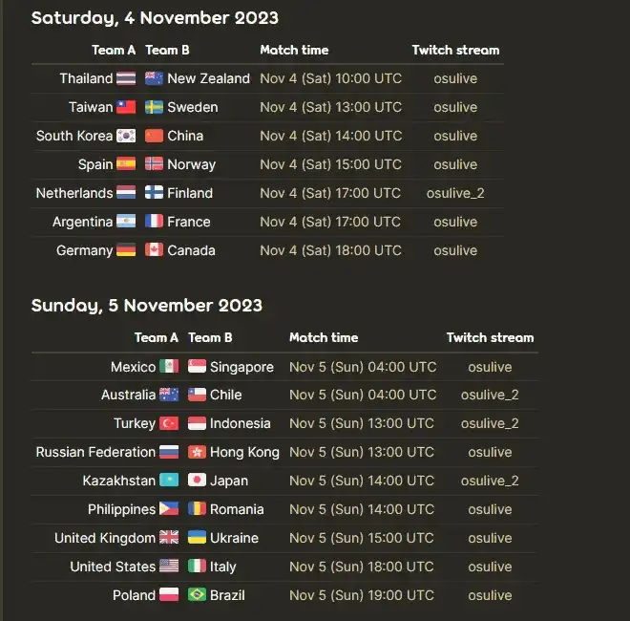
Task: Open osulive_2 stream for Australia vs Chile
Action: click(x=490, y=395)
